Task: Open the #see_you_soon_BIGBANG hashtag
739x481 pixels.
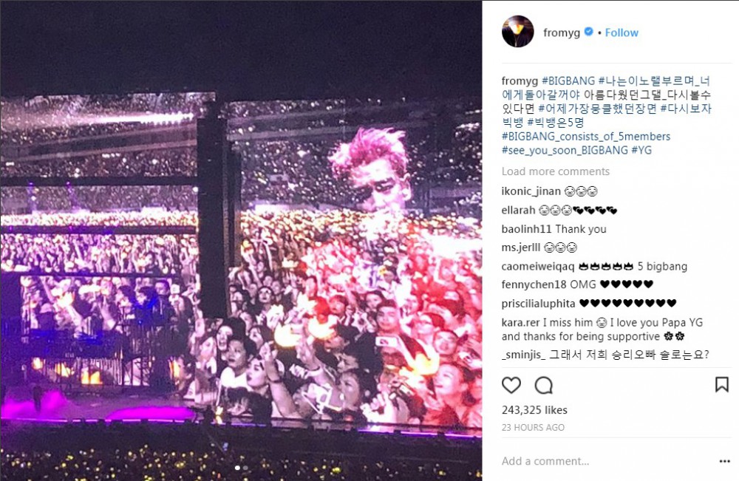Action: tap(565, 150)
